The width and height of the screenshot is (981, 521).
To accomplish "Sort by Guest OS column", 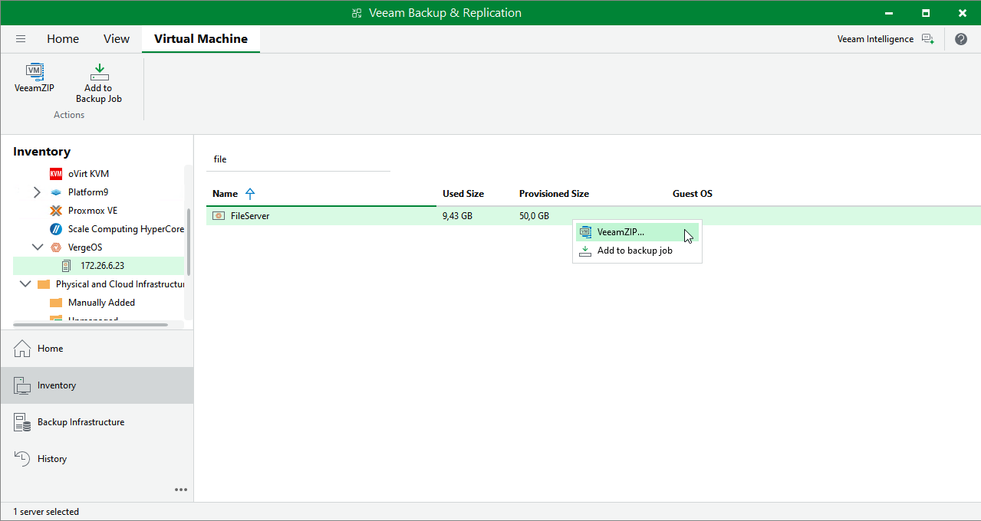I will pos(693,194).
